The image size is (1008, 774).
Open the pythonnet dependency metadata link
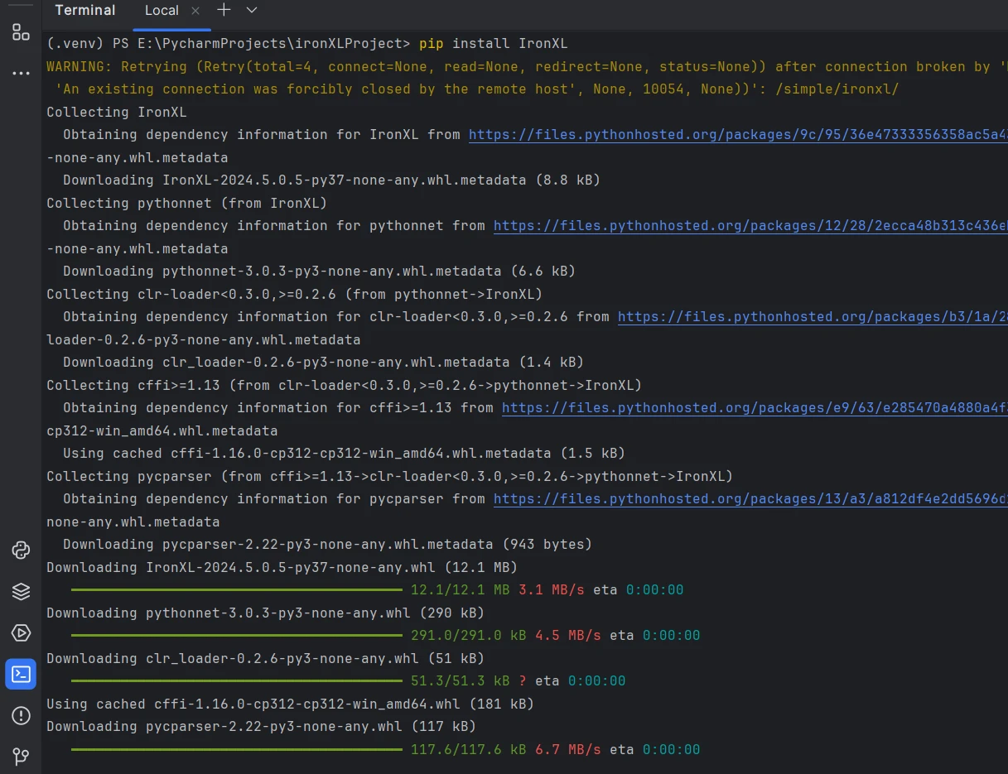coord(750,225)
